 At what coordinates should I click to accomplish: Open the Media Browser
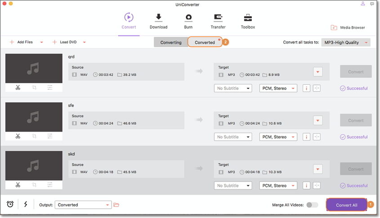pos(348,27)
